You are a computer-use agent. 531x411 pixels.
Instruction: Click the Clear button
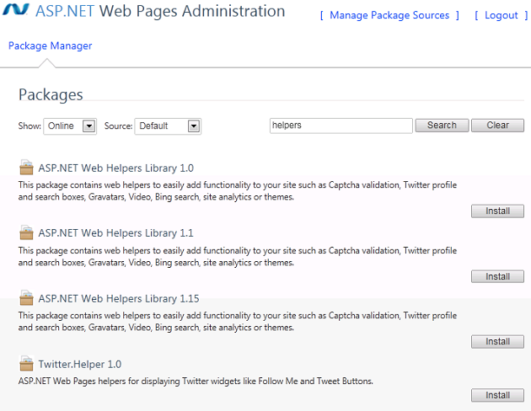(497, 125)
